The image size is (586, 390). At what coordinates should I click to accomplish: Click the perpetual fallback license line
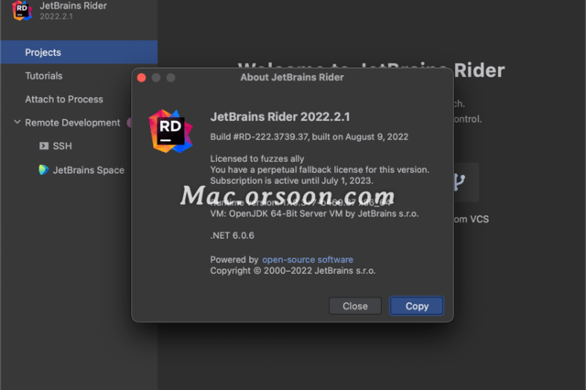(x=320, y=169)
